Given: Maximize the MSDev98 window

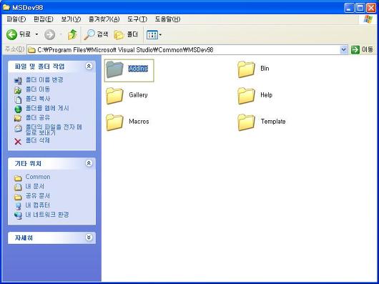Looking at the screenshot, I should click(x=360, y=8).
